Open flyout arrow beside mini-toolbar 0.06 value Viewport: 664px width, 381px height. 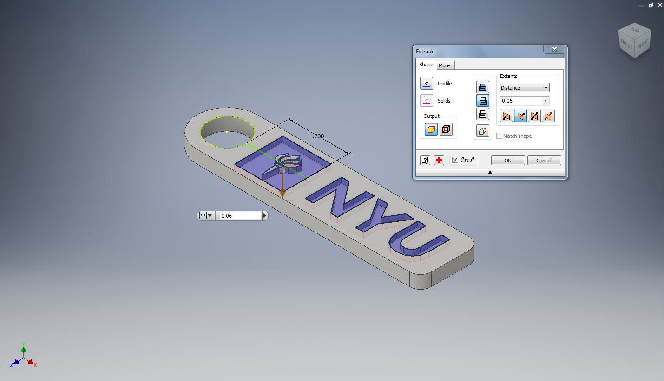pos(265,215)
